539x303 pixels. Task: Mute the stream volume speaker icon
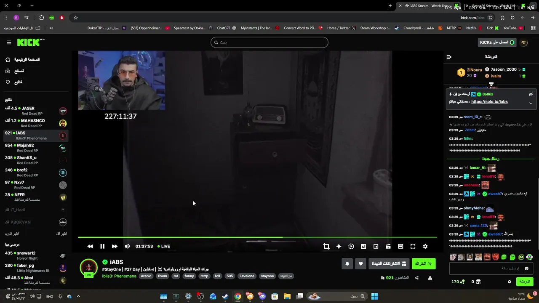click(127, 246)
